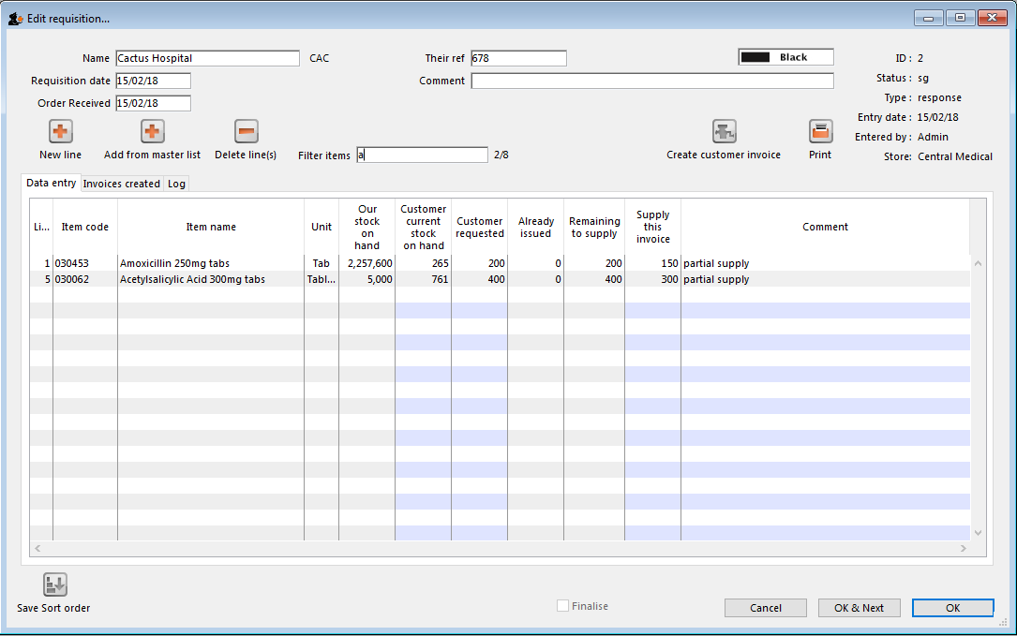Click Supply this invoice value 300

669,279
